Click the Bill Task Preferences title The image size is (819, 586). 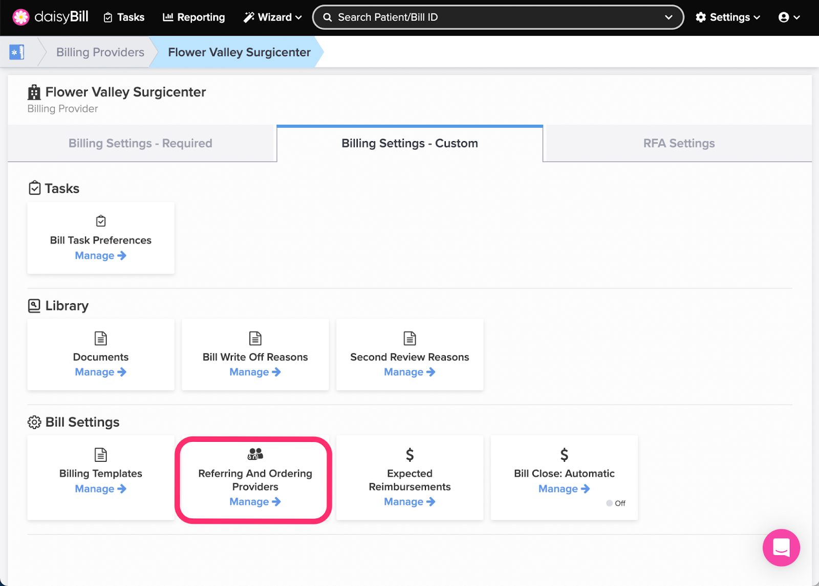point(101,240)
